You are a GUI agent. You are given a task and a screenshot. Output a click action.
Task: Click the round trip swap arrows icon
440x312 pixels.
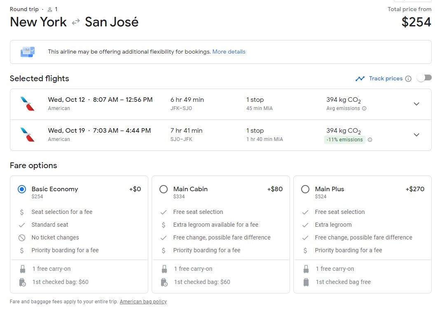(76, 22)
